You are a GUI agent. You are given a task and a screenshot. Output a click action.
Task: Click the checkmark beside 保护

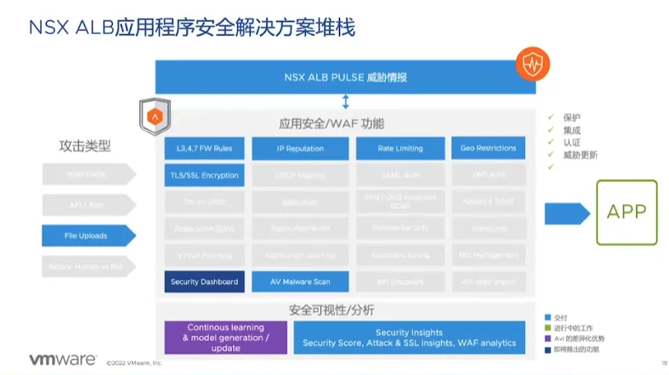coord(551,116)
